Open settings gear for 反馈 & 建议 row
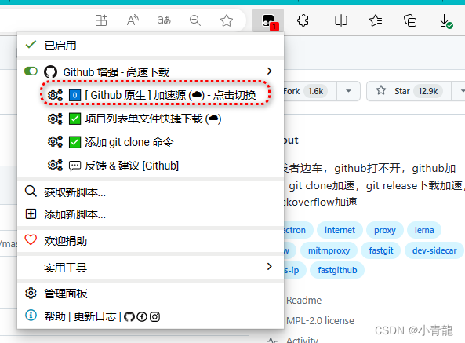Screen dimensions: 465x343 point(55,166)
